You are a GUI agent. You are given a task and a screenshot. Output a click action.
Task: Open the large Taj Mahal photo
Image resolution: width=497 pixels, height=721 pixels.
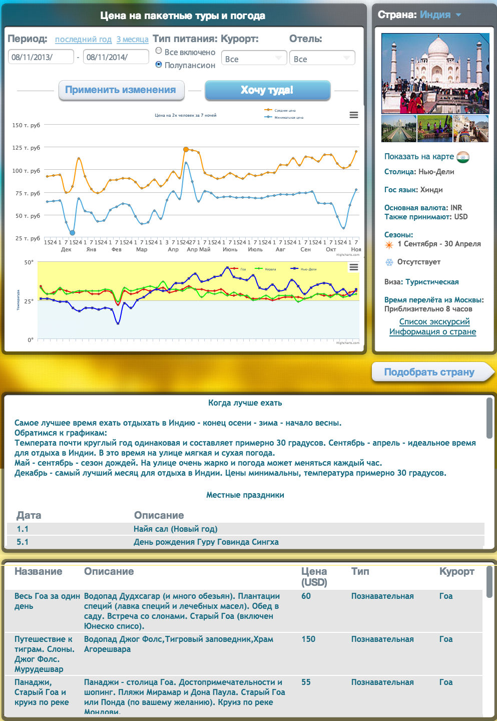[435, 74]
